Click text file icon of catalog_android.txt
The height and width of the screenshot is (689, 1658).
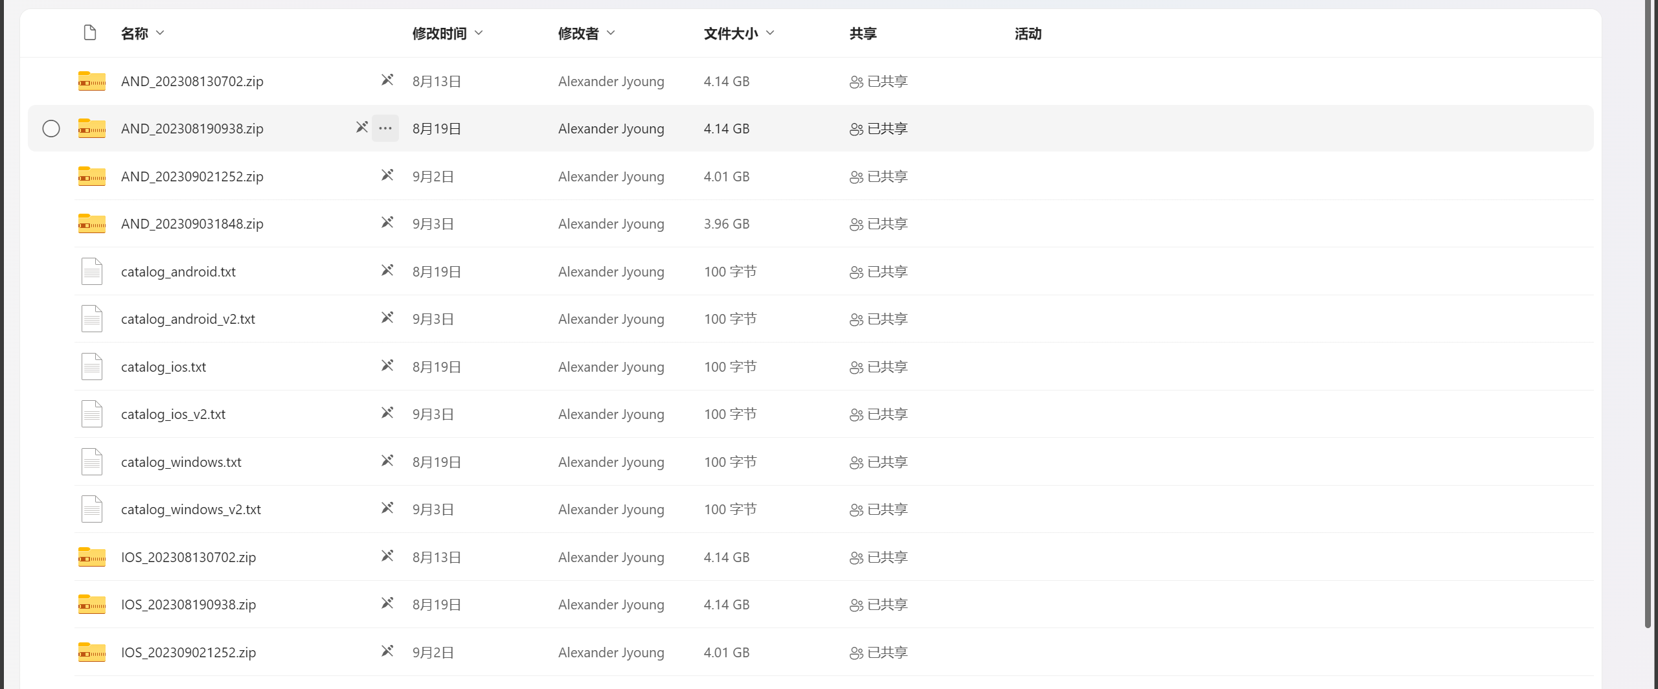tap(92, 271)
